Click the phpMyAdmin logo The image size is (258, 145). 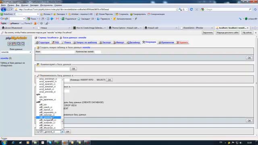[16, 38]
